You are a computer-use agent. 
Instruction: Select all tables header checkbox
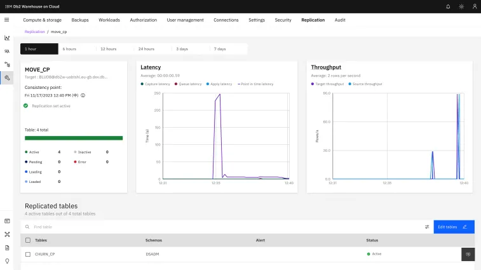coord(28,240)
